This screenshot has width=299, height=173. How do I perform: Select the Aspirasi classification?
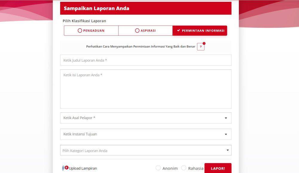[146, 31]
